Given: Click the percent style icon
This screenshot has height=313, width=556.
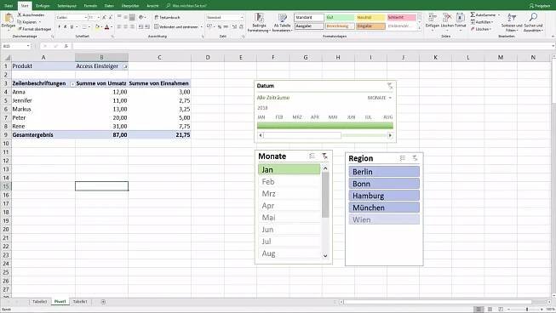Looking at the screenshot, I should click(x=220, y=26).
